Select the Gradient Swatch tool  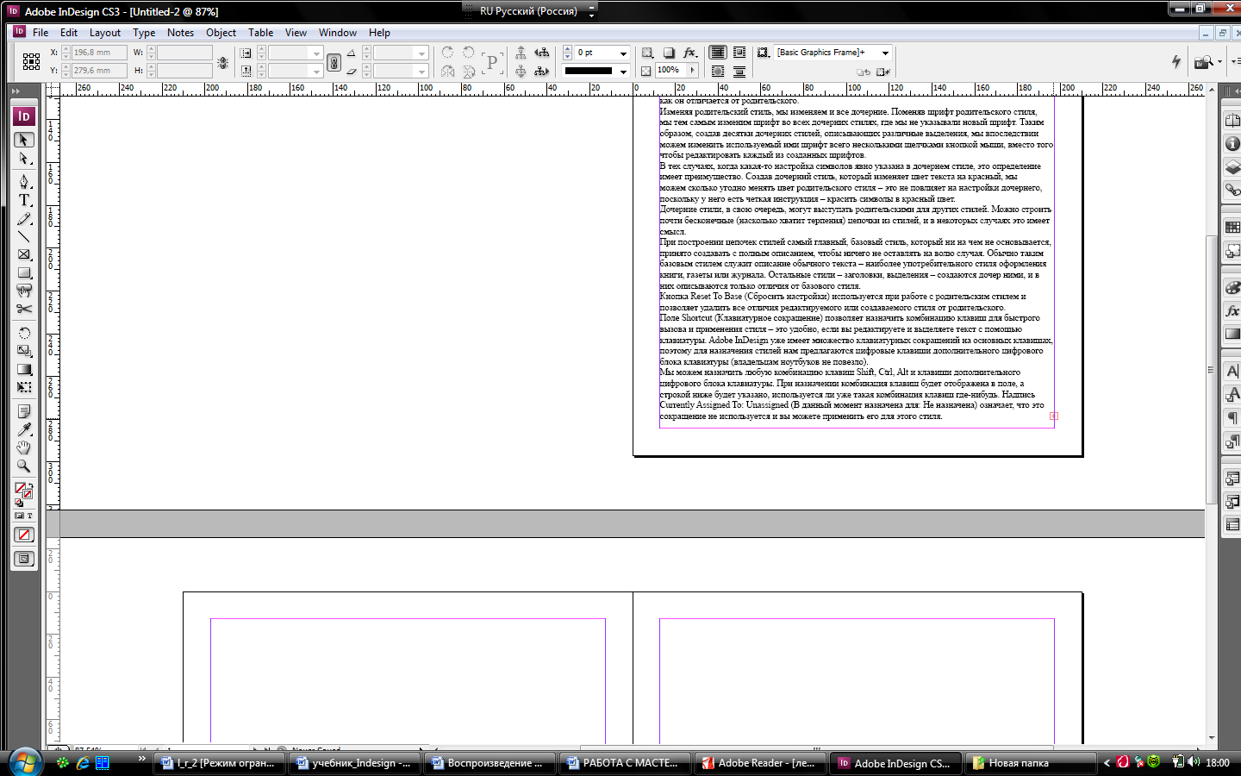click(x=24, y=369)
